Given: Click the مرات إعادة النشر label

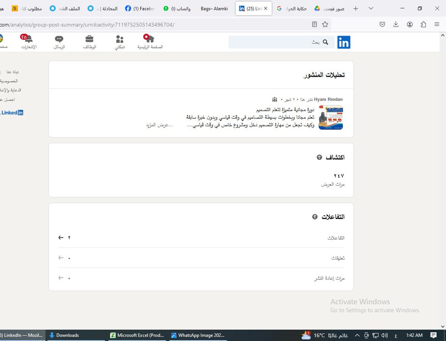Looking at the screenshot, I should (x=329, y=278).
